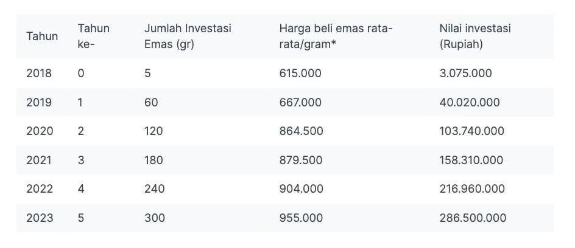Click the 2020 year cell
Screen dimensions: 575x248
(x=40, y=131)
